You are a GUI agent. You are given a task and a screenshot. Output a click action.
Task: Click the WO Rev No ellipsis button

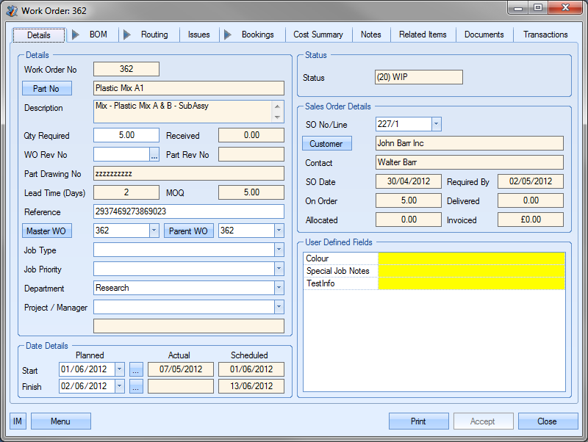point(154,154)
